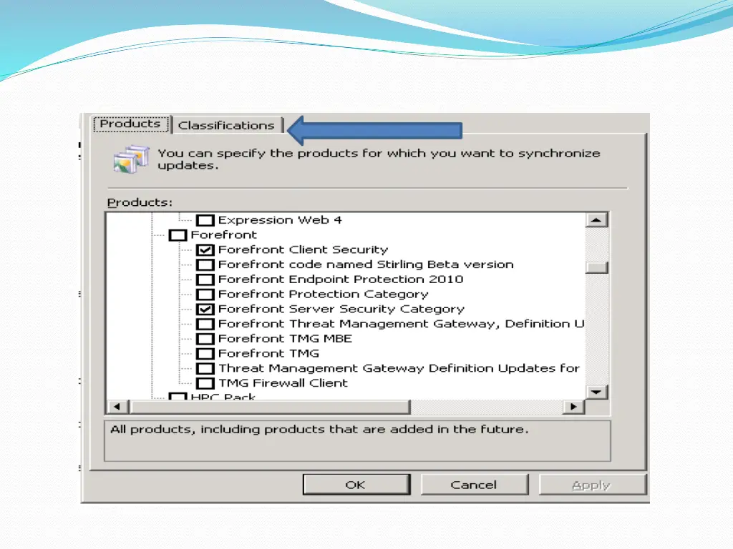Select the TMG Firewall Client label

[283, 383]
